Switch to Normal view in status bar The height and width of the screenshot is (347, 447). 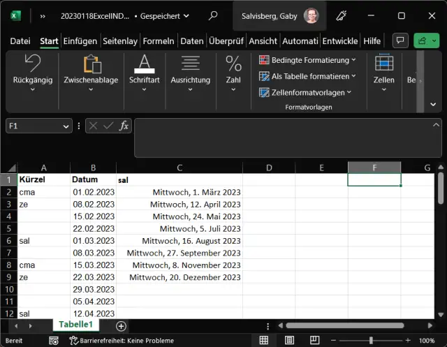(264, 341)
